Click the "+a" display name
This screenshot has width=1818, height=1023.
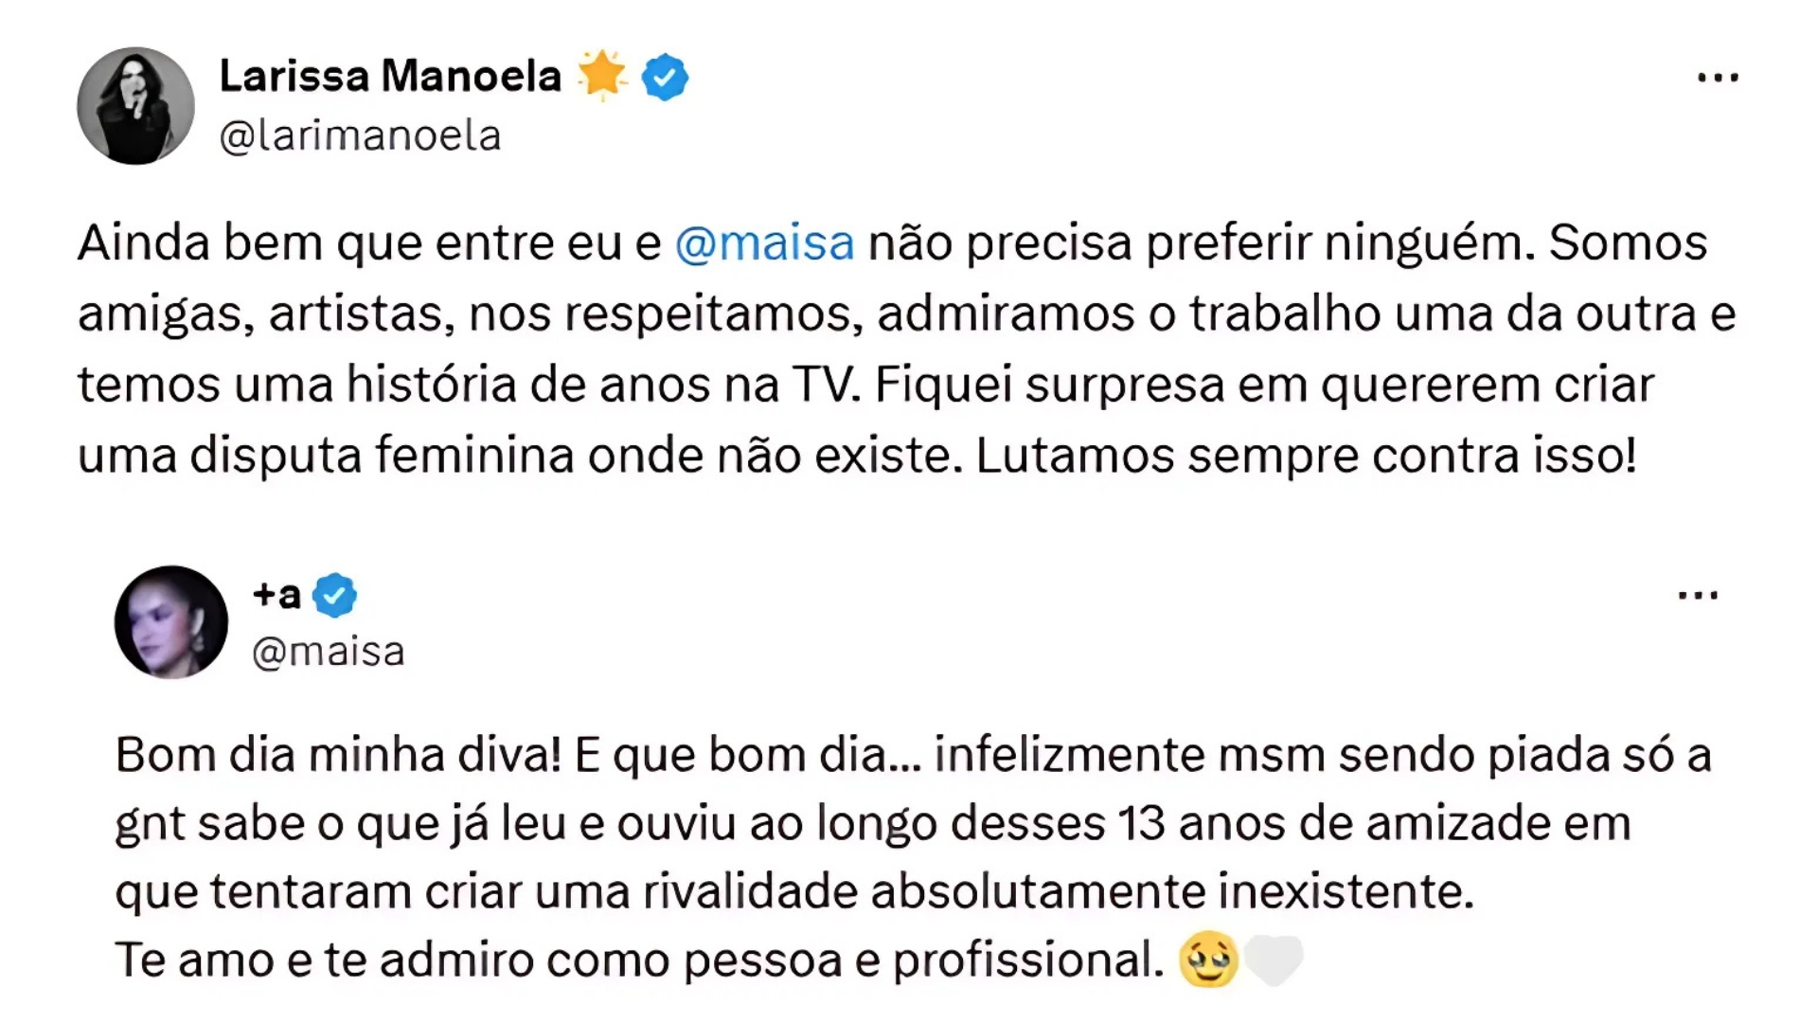tap(276, 595)
